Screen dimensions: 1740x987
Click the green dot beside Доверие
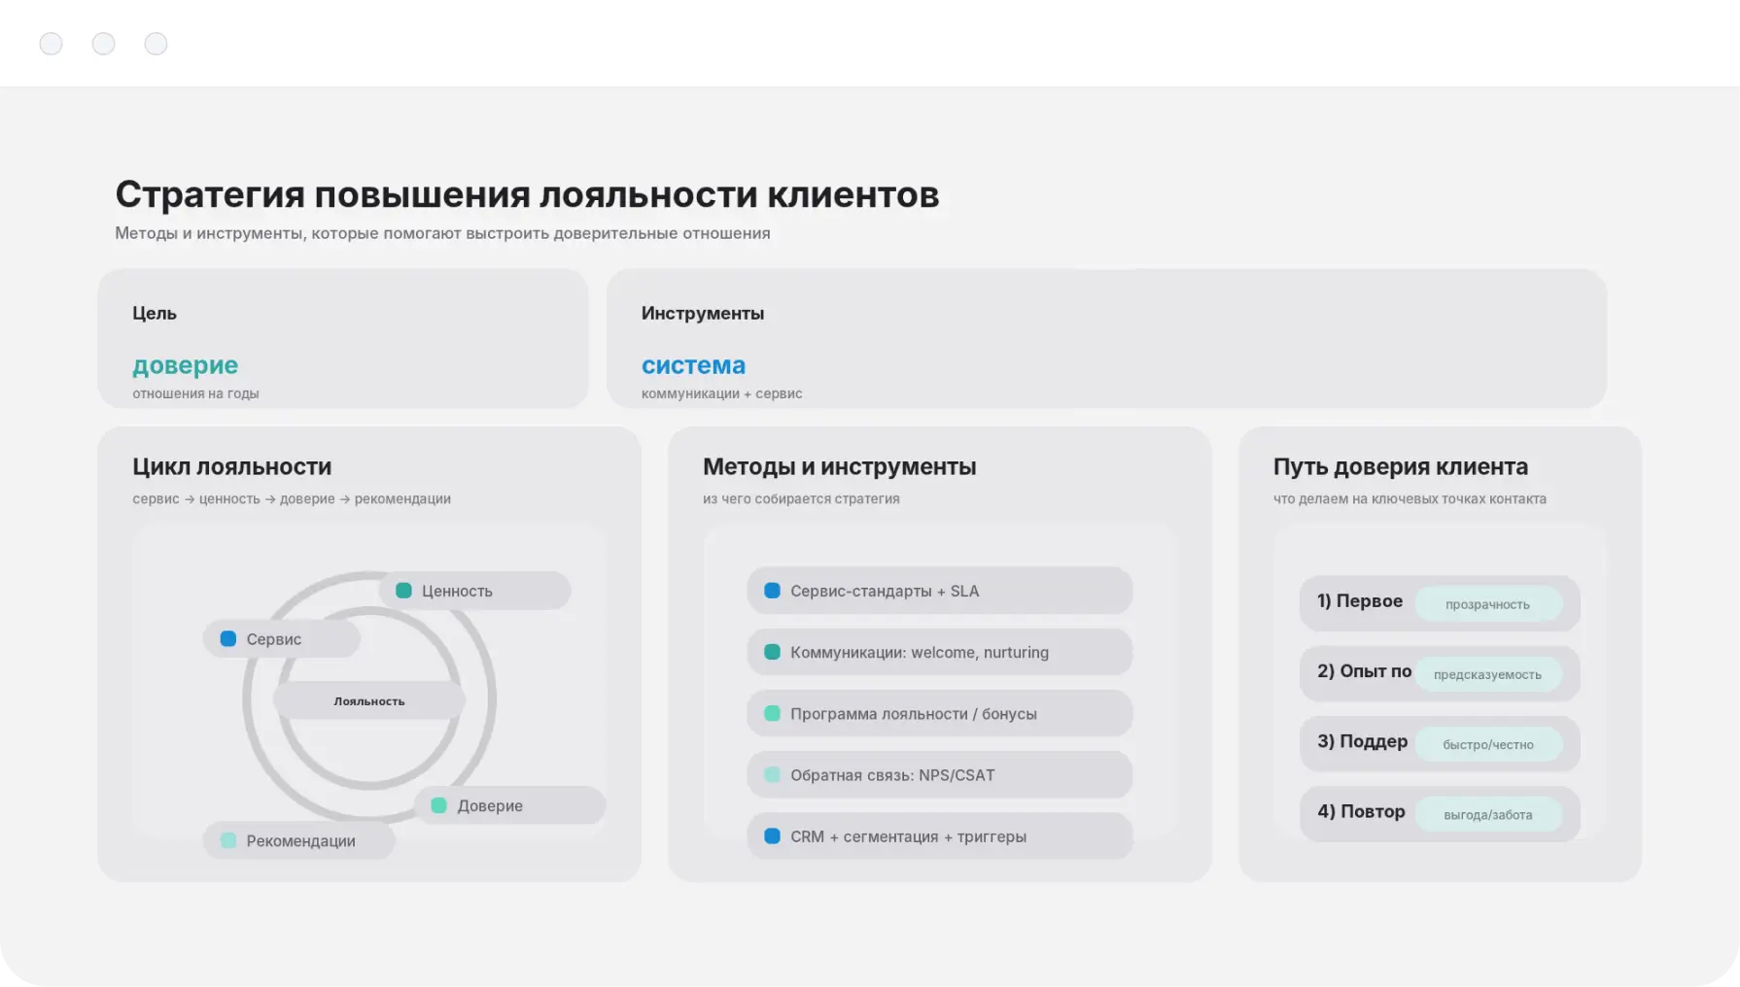pyautogui.click(x=438, y=805)
